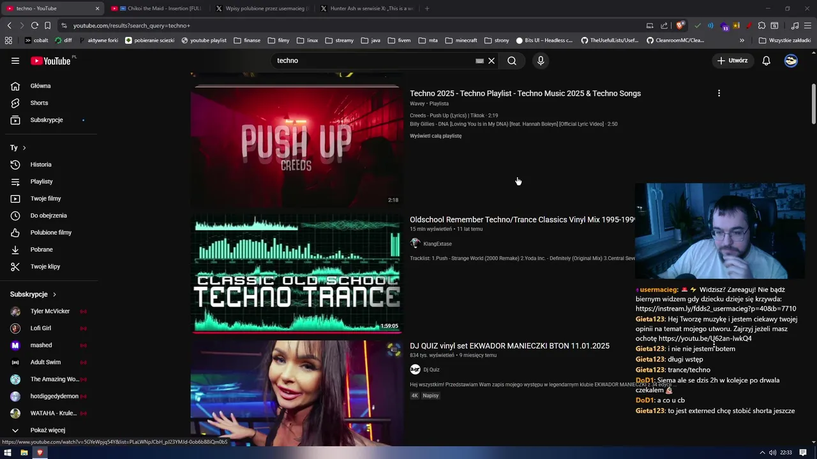Clear the search query with X
This screenshot has height=459, width=817.
pyautogui.click(x=491, y=61)
